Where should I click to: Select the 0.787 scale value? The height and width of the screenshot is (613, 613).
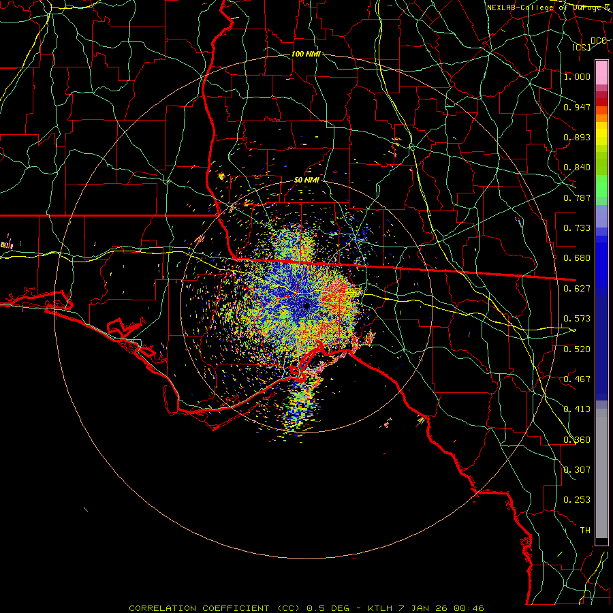click(577, 198)
